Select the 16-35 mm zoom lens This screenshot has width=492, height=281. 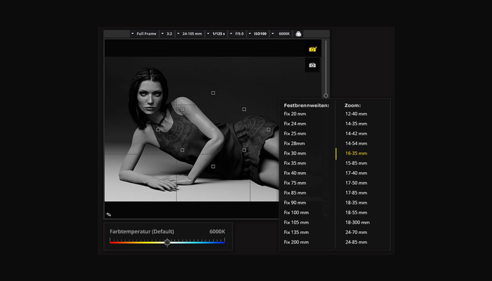[356, 154]
